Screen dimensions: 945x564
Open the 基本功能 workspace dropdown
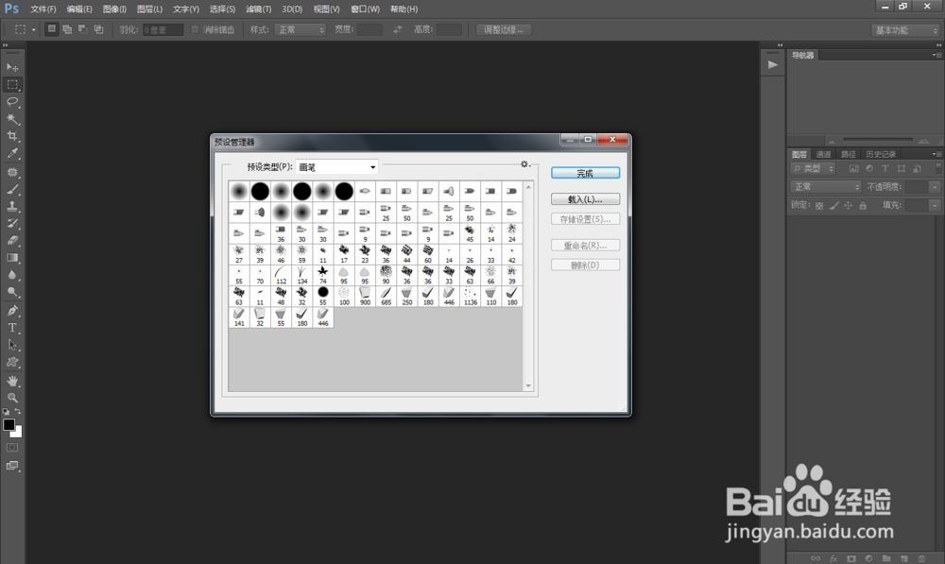click(905, 30)
